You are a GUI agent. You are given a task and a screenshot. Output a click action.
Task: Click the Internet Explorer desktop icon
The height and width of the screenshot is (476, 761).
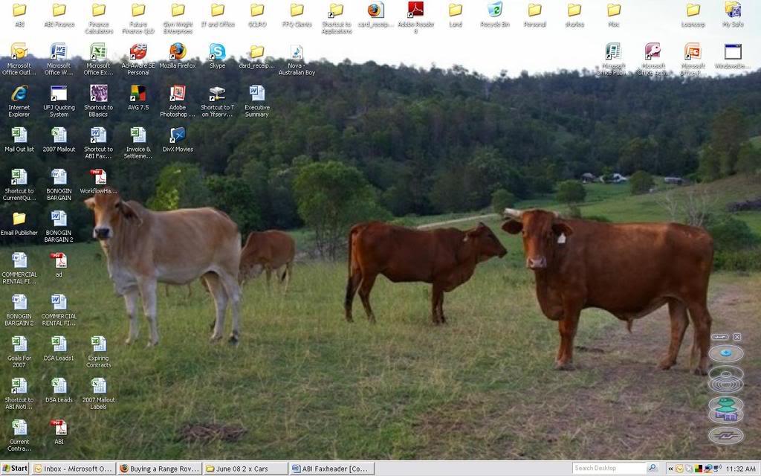point(19,94)
